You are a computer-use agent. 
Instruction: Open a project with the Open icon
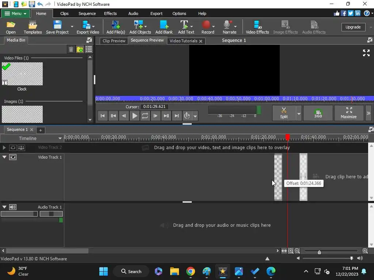pyautogui.click(x=11, y=27)
